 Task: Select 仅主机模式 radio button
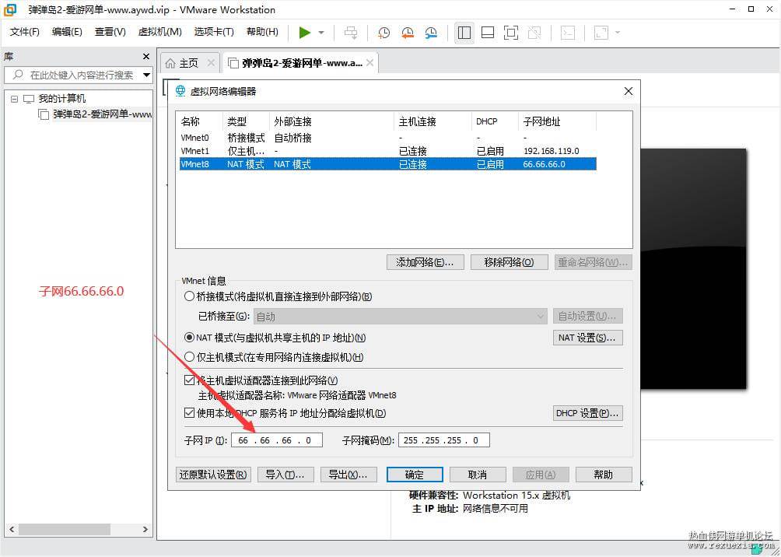[189, 357]
